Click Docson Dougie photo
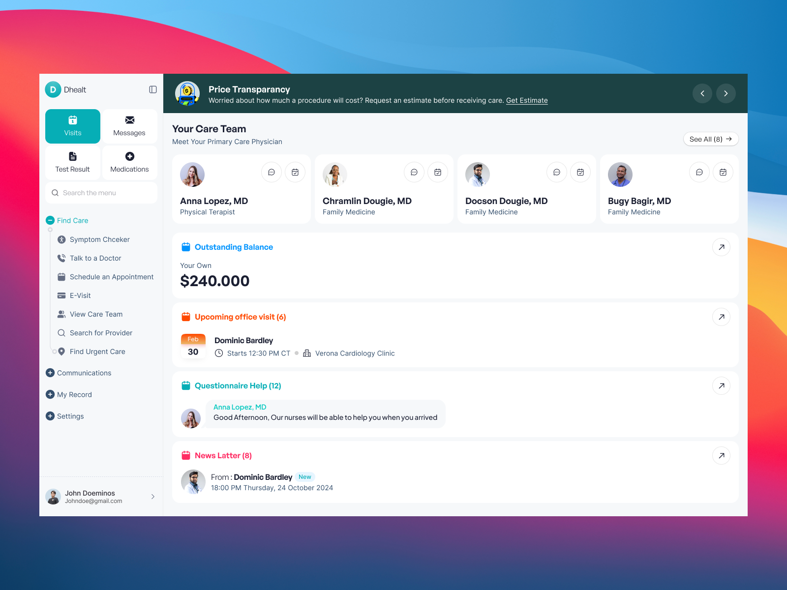 tap(478, 175)
